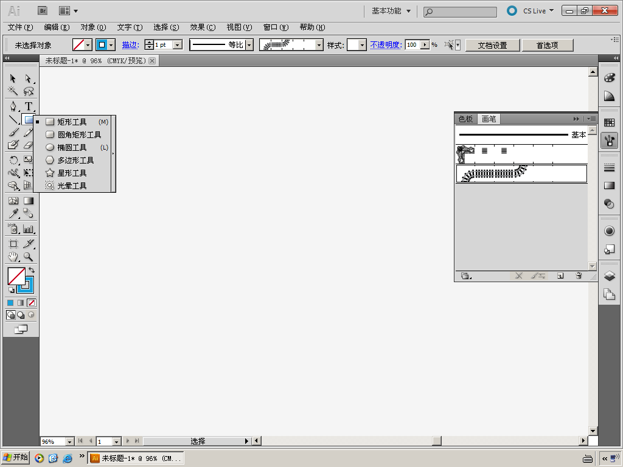This screenshot has height=467, width=623.
Task: Enable Draw Normal mode
Action: point(11,316)
